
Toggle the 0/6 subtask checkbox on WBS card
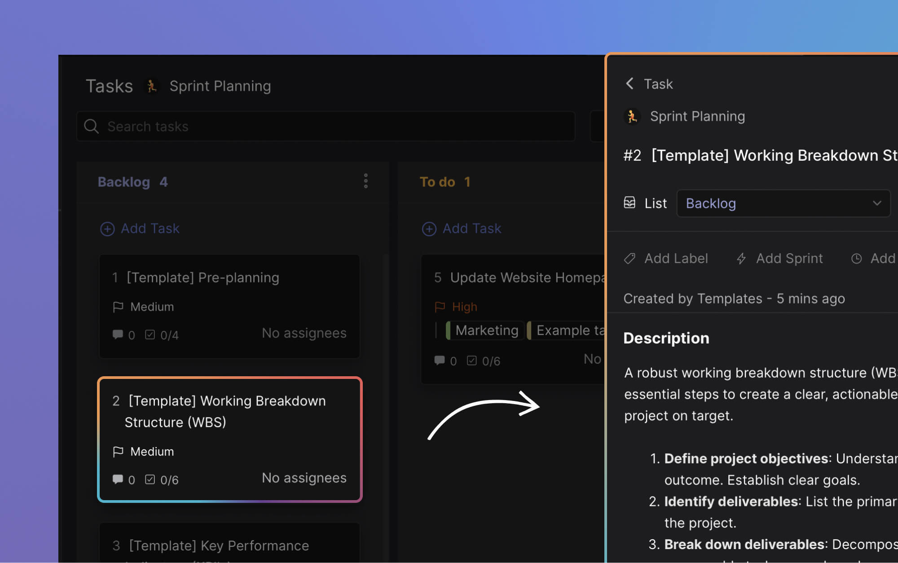150,479
